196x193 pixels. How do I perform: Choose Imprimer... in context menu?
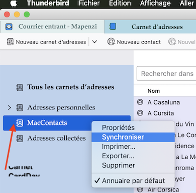[133, 147]
